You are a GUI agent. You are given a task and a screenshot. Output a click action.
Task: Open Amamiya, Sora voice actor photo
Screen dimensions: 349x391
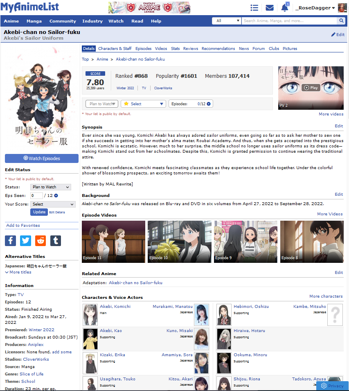click(201, 363)
